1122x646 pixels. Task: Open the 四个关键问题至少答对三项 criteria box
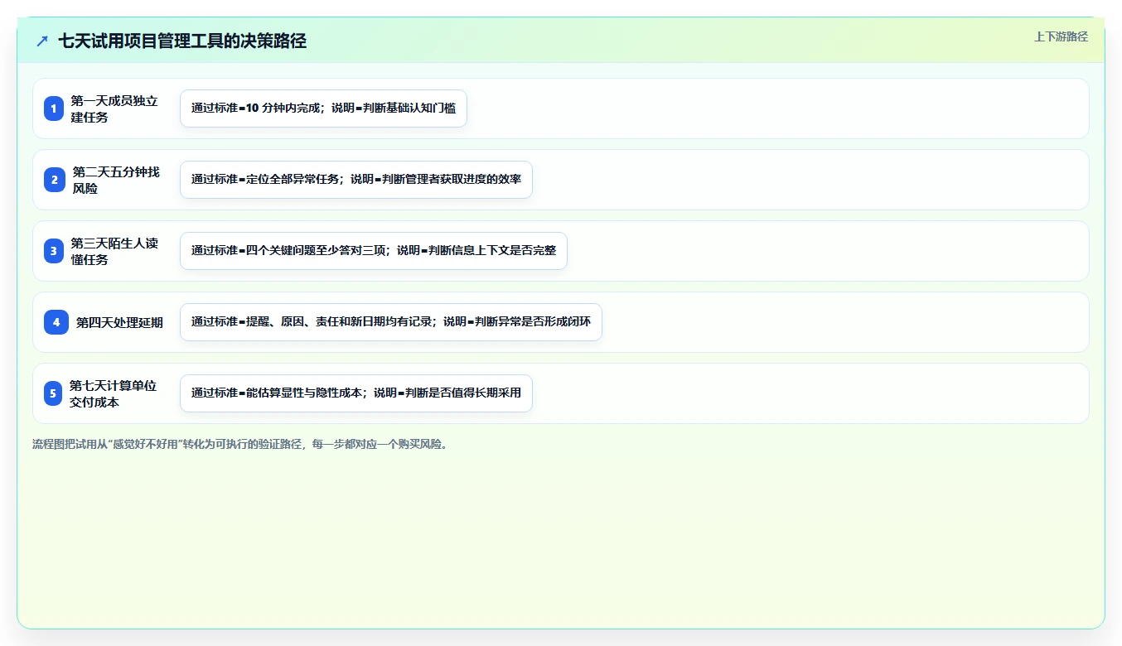(374, 251)
